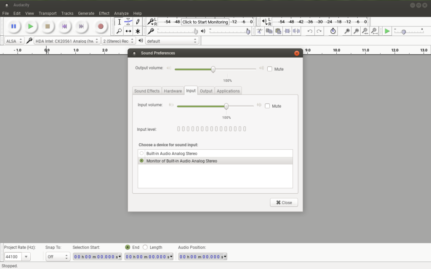Switch to the Applications tab
The height and width of the screenshot is (269, 431).
[x=228, y=91]
